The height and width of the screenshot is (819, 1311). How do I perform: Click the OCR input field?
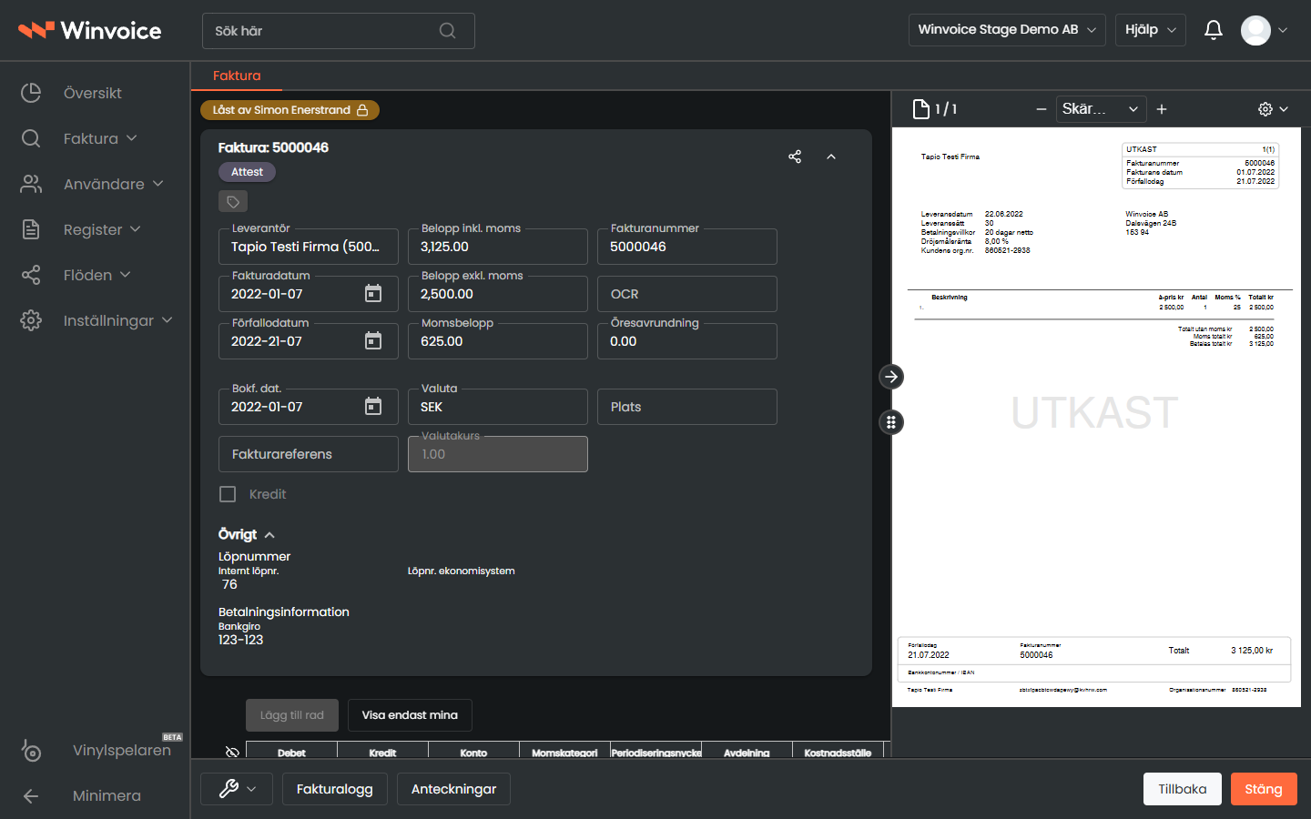point(687,294)
